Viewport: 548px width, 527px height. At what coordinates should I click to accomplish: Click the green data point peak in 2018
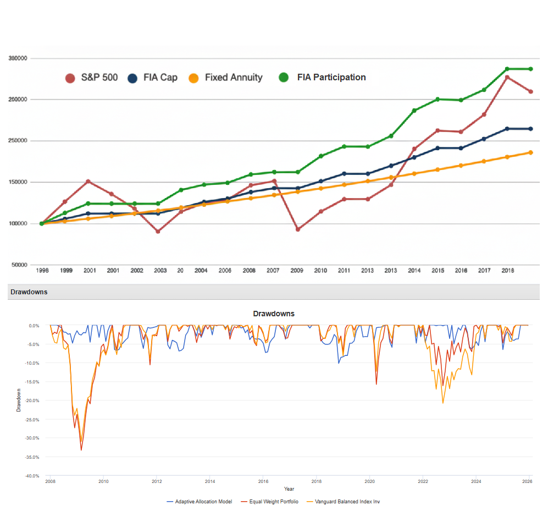[506, 69]
